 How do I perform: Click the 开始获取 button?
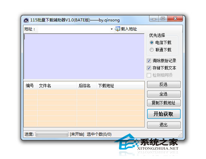pos(164,114)
